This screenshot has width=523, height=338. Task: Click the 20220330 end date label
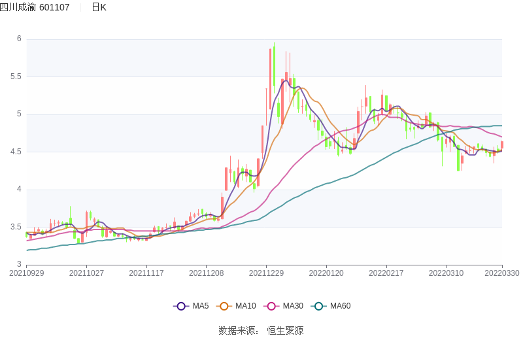(x=502, y=273)
